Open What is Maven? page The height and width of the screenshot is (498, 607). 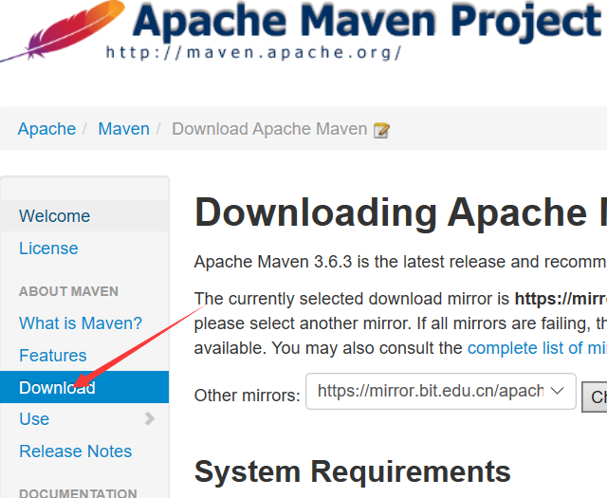pos(81,323)
